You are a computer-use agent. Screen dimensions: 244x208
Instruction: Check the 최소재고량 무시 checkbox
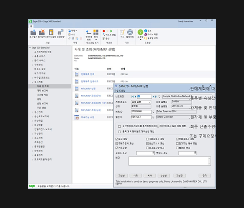(x=147, y=148)
